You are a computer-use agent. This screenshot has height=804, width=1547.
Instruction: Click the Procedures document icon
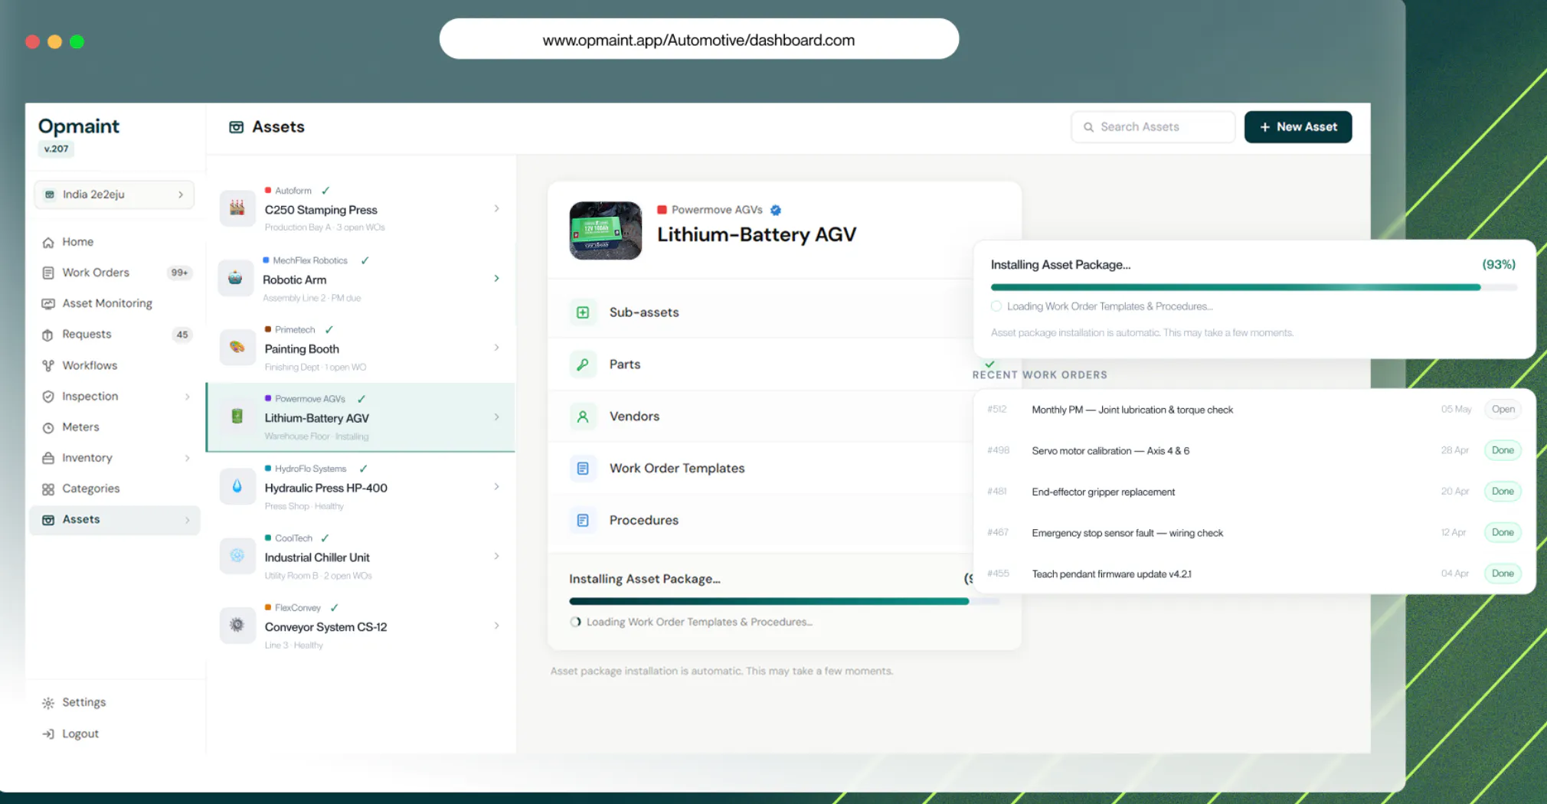(583, 521)
